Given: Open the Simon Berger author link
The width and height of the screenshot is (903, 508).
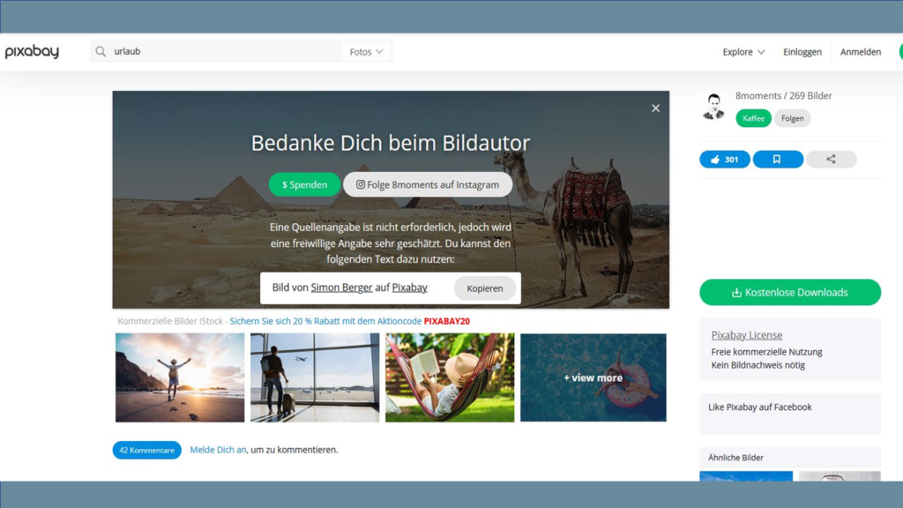Looking at the screenshot, I should pos(341,288).
